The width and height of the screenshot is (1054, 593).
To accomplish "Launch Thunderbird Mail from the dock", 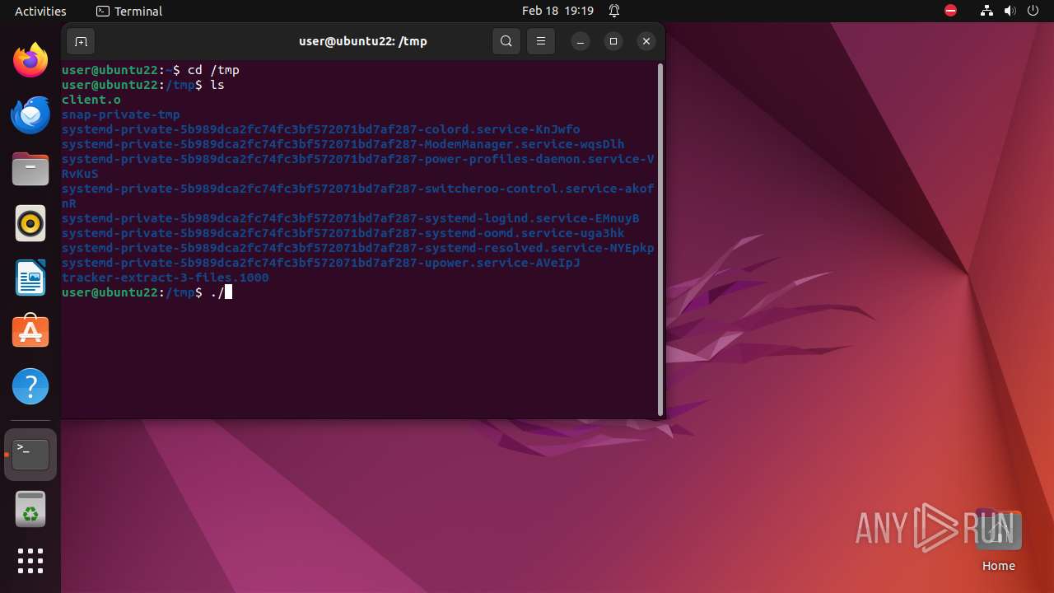I will pyautogui.click(x=30, y=115).
